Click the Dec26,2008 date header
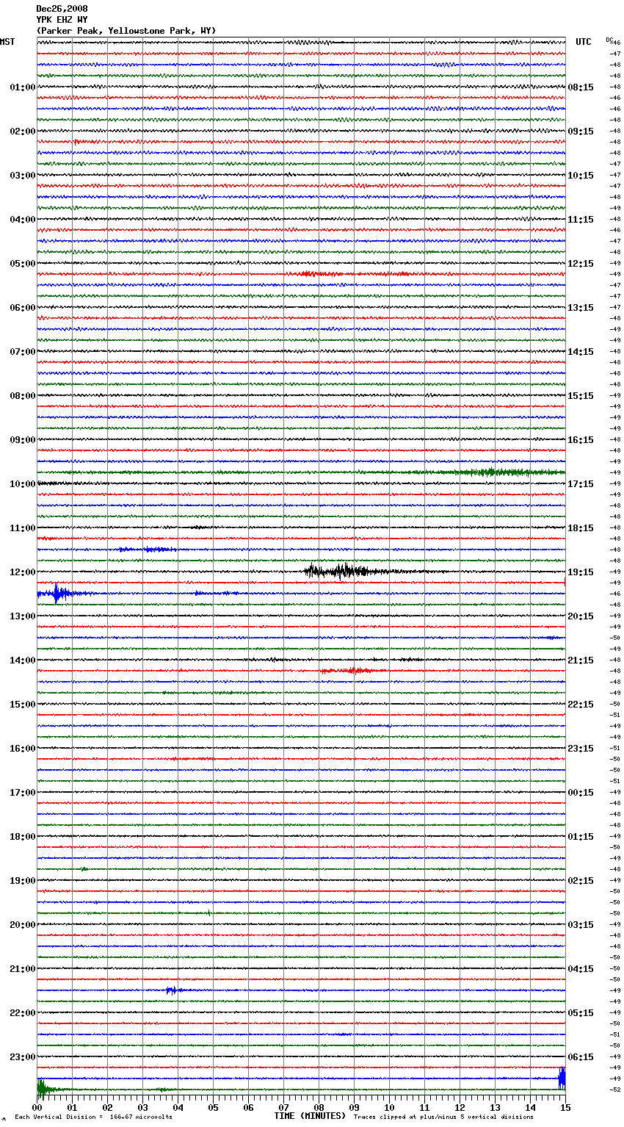 pos(62,9)
